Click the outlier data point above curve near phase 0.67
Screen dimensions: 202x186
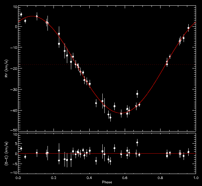(x=137, y=94)
